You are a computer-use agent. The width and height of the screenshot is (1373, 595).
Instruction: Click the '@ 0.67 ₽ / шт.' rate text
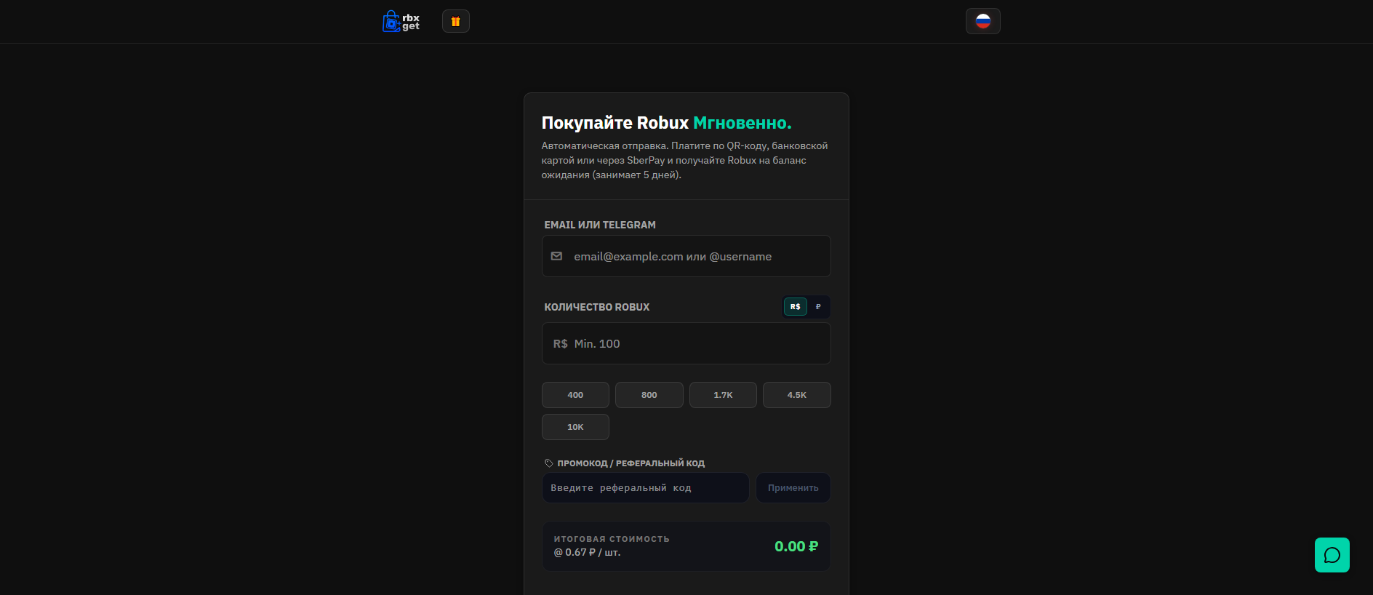[588, 553]
